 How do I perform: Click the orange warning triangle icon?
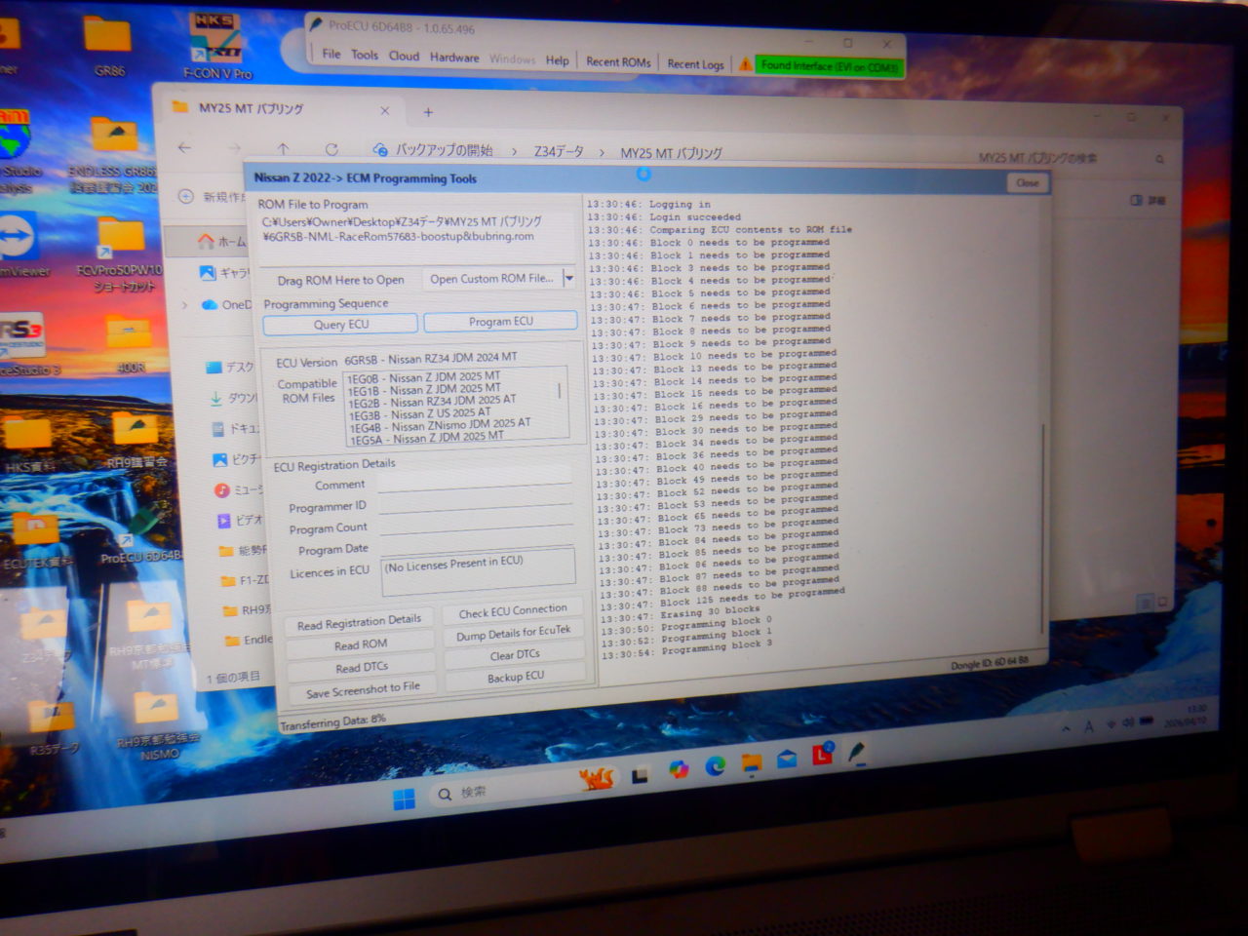745,64
